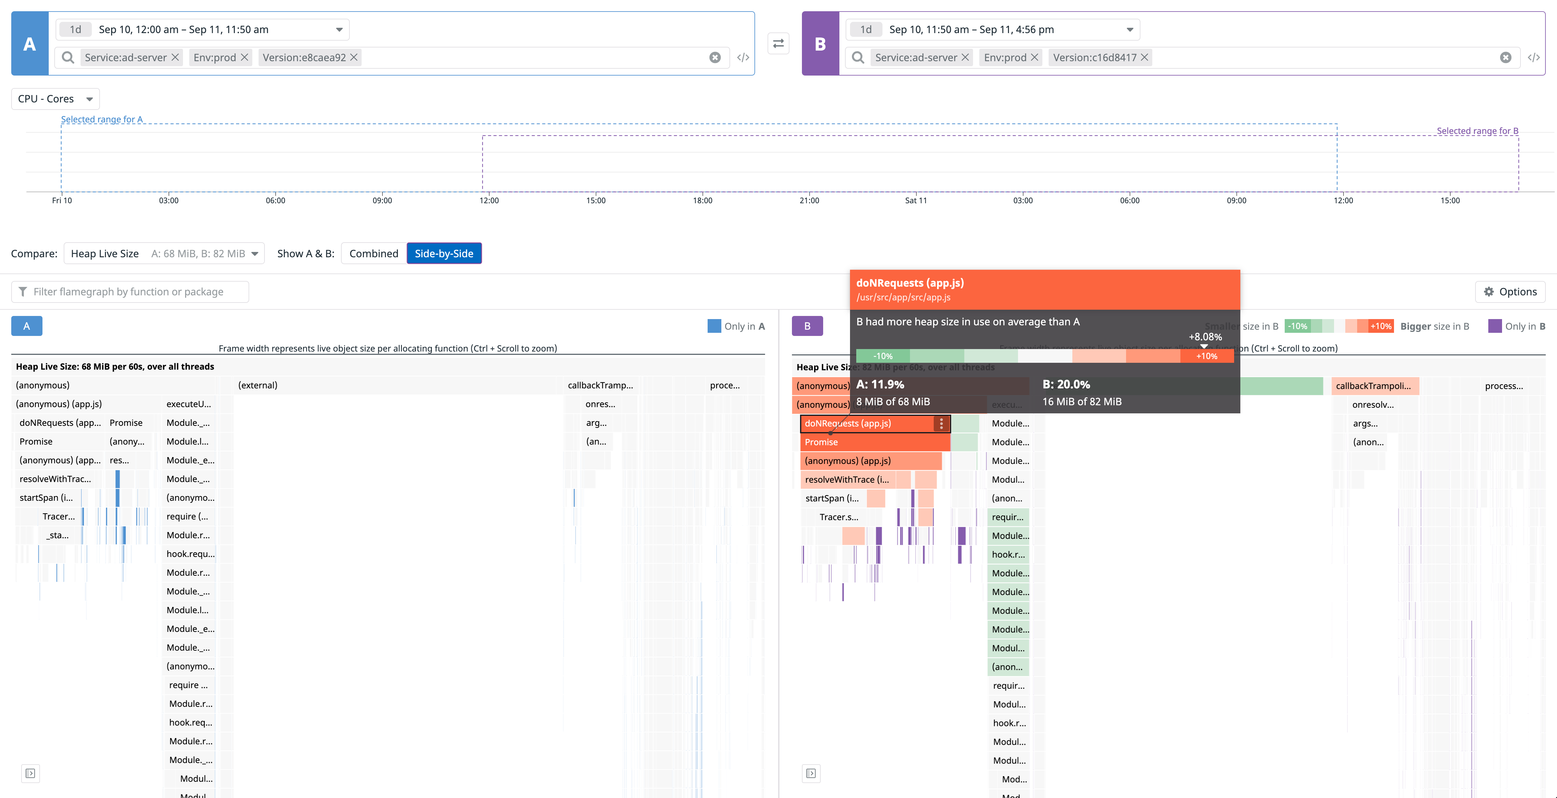Click the swap A and B arrows icon
1557x798 pixels.
click(778, 43)
